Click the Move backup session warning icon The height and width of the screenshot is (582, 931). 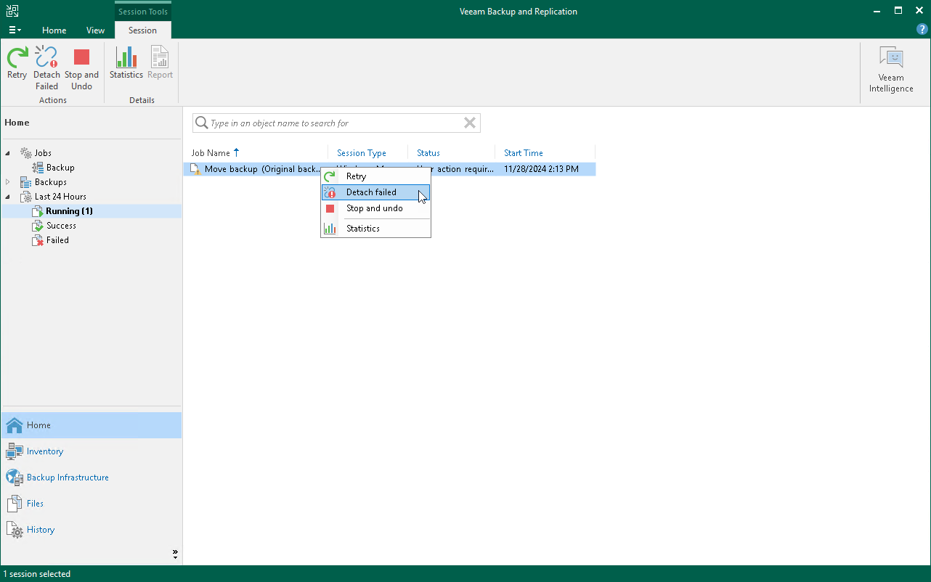click(195, 169)
